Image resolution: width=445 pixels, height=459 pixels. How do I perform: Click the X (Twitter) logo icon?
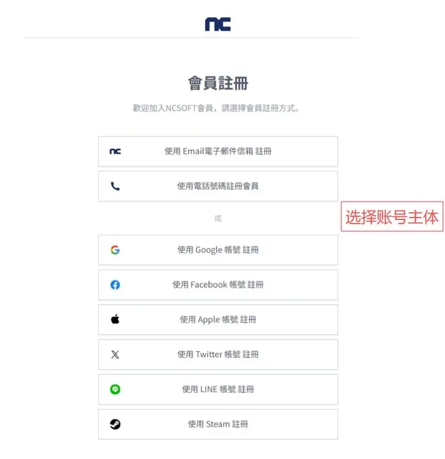[x=115, y=355]
